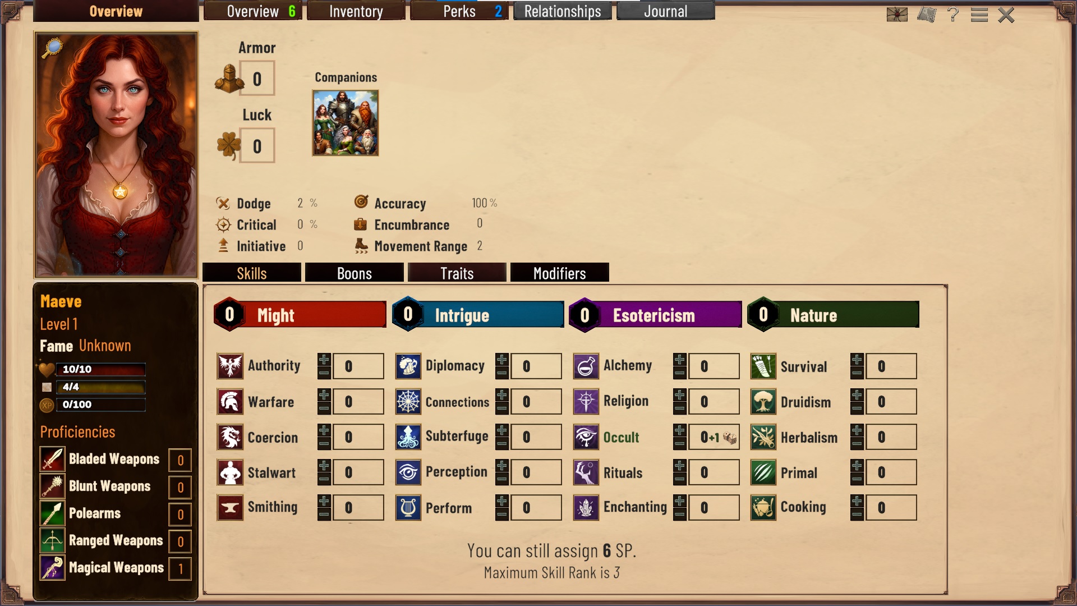This screenshot has width=1077, height=606.
Task: Click the Might category header
Action: tap(300, 315)
